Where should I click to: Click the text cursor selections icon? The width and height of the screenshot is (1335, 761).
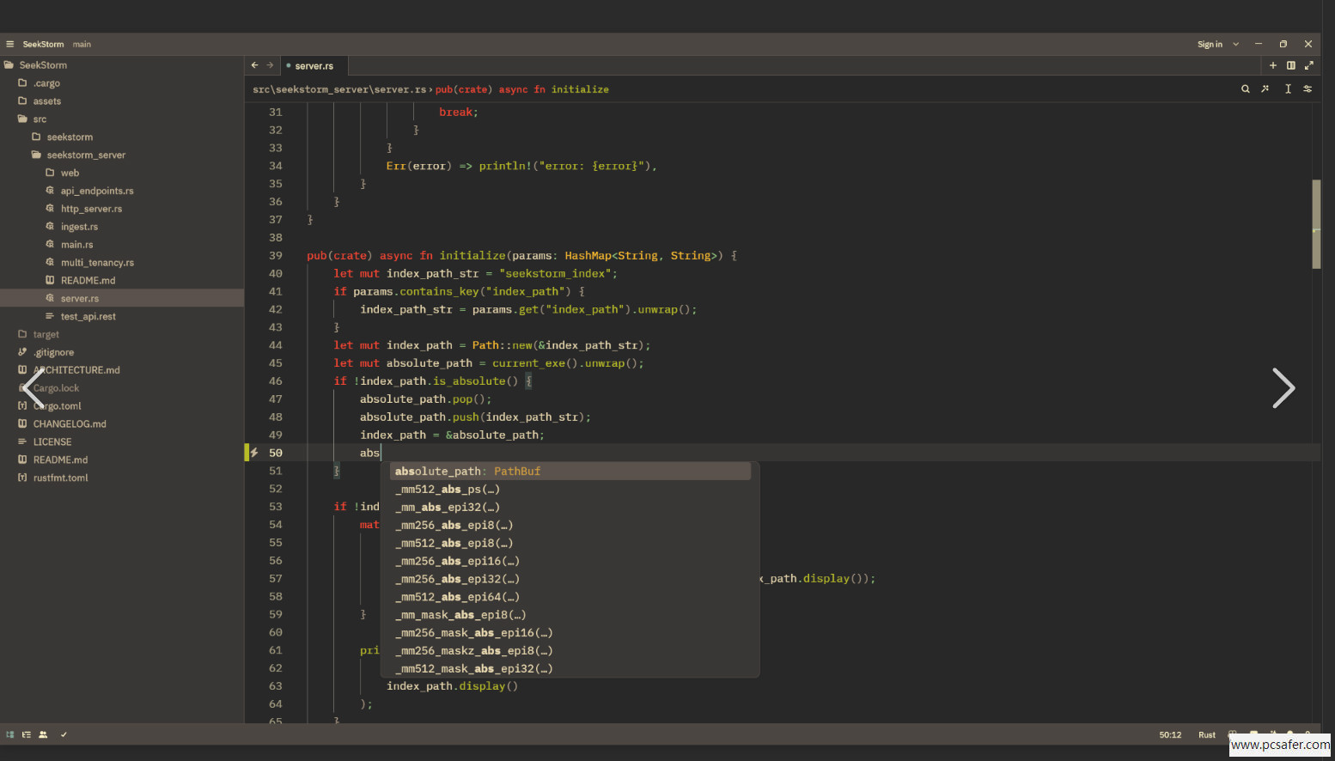tap(1288, 88)
